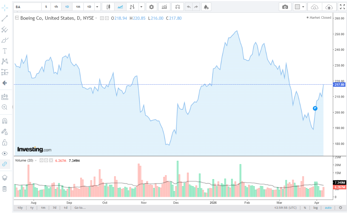Toggle auto scale
347x213 pixels.
coord(328,208)
